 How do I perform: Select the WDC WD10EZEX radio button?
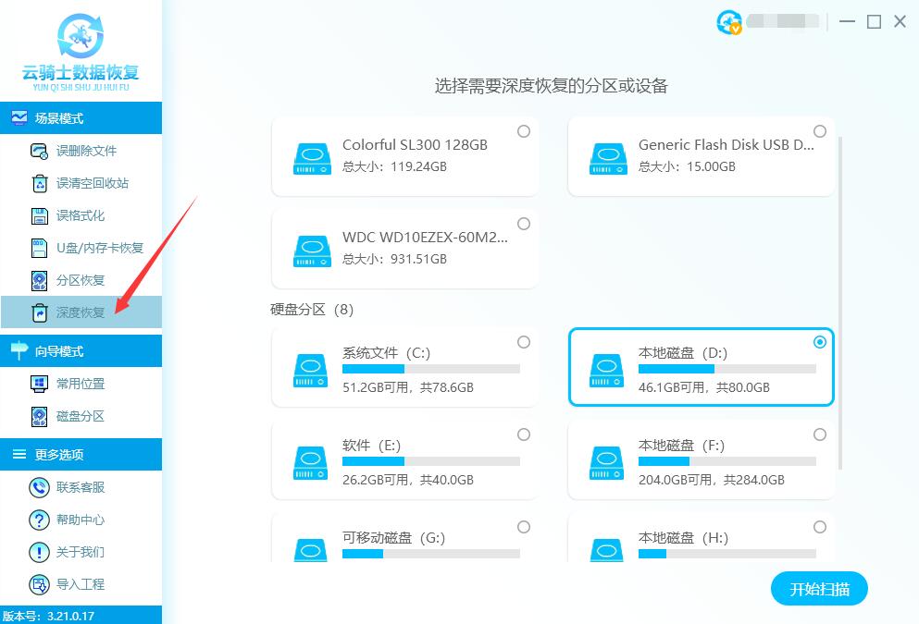point(524,224)
